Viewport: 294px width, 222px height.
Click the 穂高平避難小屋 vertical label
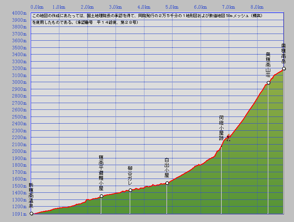(101, 173)
